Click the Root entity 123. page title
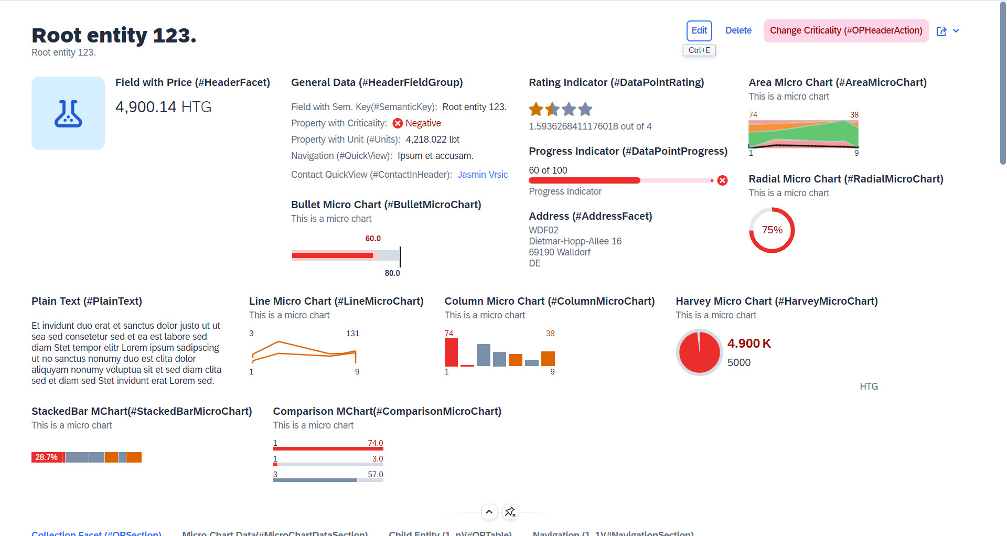 114,35
